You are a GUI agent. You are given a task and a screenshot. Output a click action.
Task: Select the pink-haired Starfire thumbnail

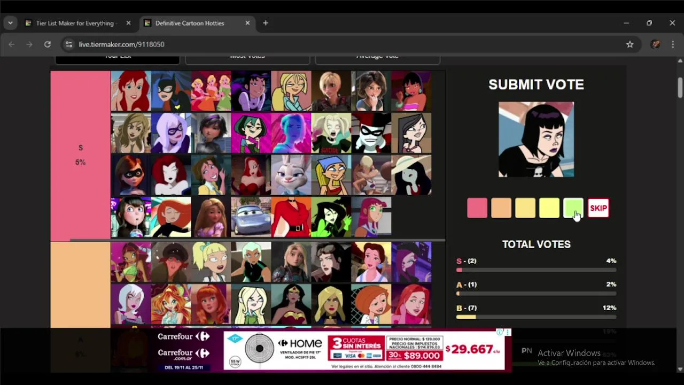[x=371, y=217]
